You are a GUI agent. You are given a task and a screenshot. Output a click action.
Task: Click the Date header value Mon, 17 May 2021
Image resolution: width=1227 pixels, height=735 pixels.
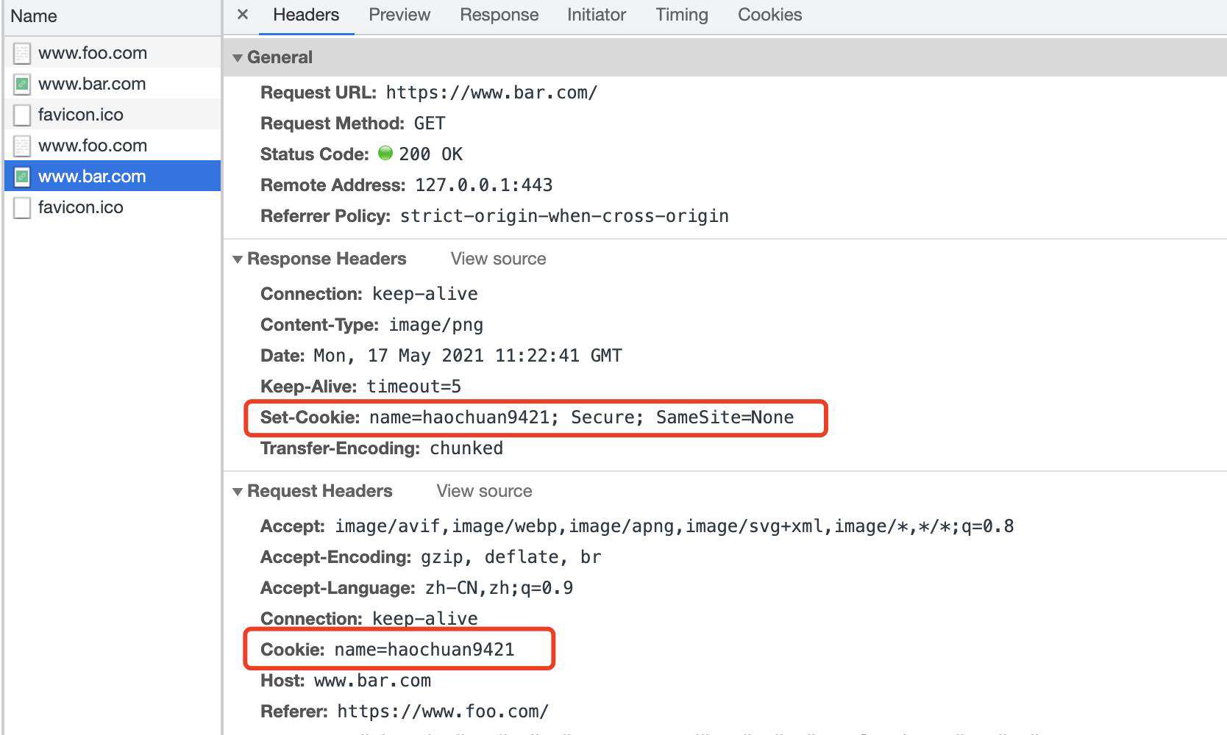coord(468,356)
